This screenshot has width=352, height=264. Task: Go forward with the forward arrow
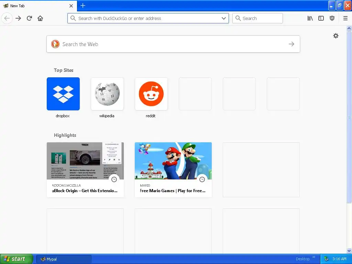tap(18, 18)
